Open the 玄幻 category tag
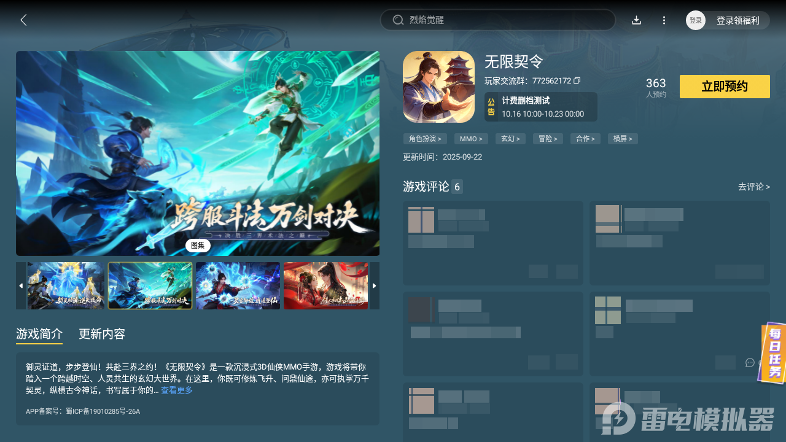 coord(511,139)
